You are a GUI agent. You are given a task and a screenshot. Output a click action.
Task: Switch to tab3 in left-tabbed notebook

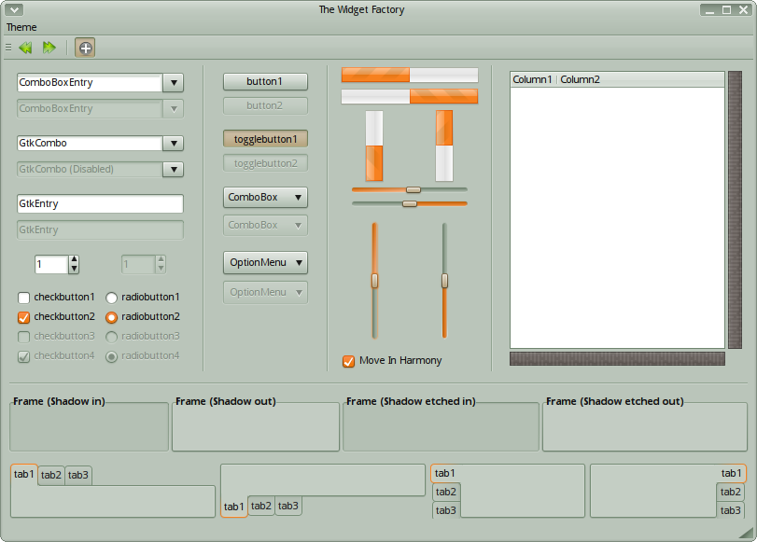tap(446, 510)
